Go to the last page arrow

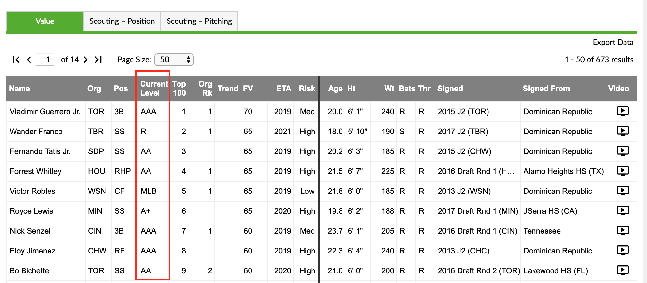[x=98, y=60]
